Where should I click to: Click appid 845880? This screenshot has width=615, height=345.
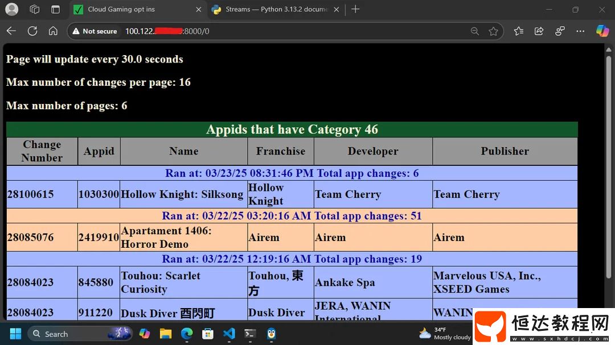[99, 282]
